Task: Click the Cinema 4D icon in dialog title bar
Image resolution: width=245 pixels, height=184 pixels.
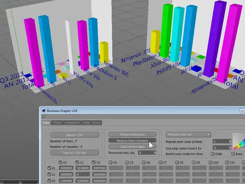Action: point(44,111)
